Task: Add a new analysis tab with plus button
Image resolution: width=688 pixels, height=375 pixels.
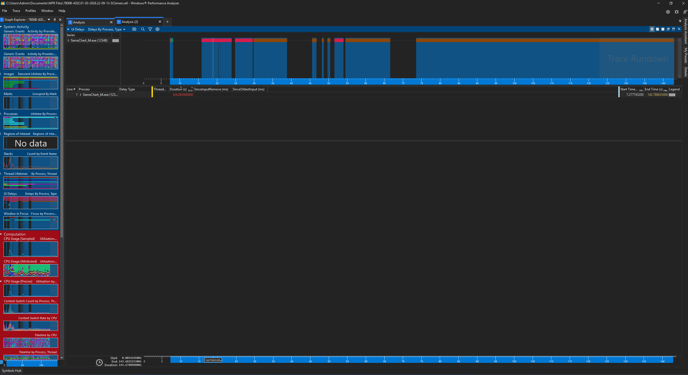Action: coord(167,22)
